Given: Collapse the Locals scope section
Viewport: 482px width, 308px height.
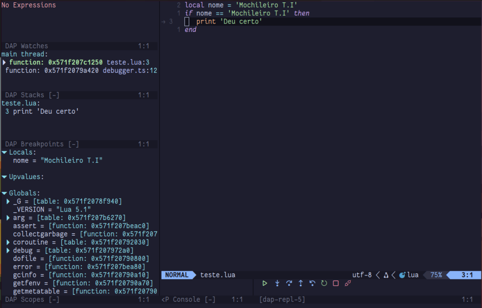Looking at the screenshot, I should click(4, 152).
